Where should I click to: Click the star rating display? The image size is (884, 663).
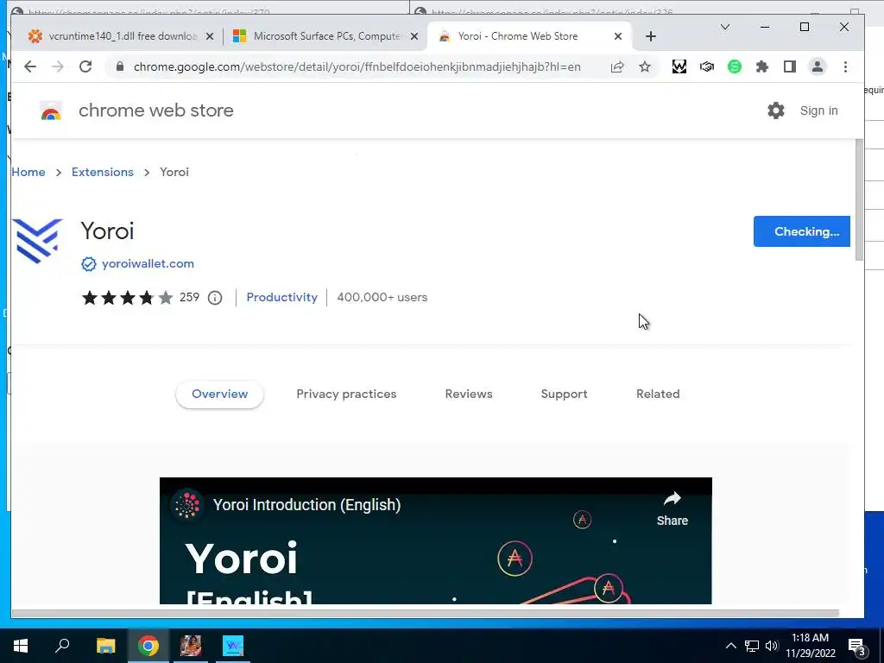tap(128, 297)
